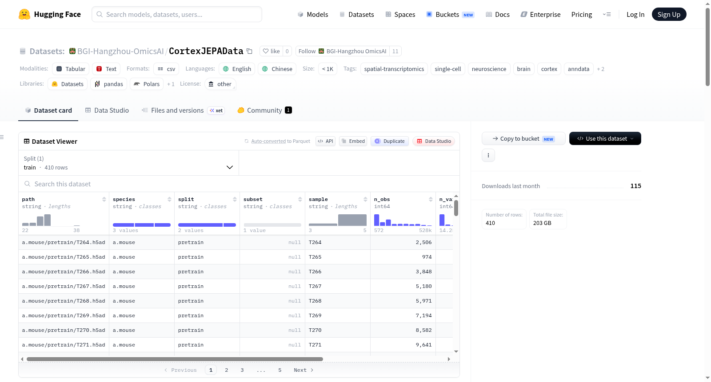The image size is (711, 382).
Task: Open the Use this dataset dropdown
Action: [x=605, y=138]
